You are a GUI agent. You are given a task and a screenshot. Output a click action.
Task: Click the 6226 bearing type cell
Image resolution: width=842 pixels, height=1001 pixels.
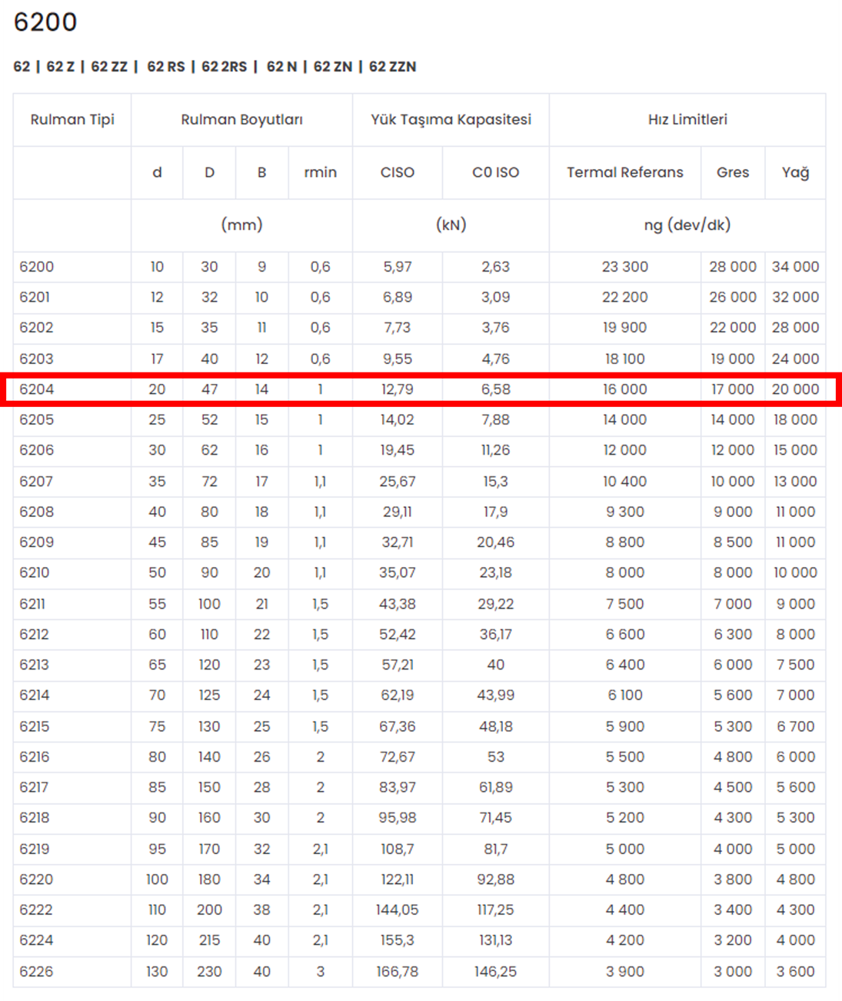pos(36,972)
